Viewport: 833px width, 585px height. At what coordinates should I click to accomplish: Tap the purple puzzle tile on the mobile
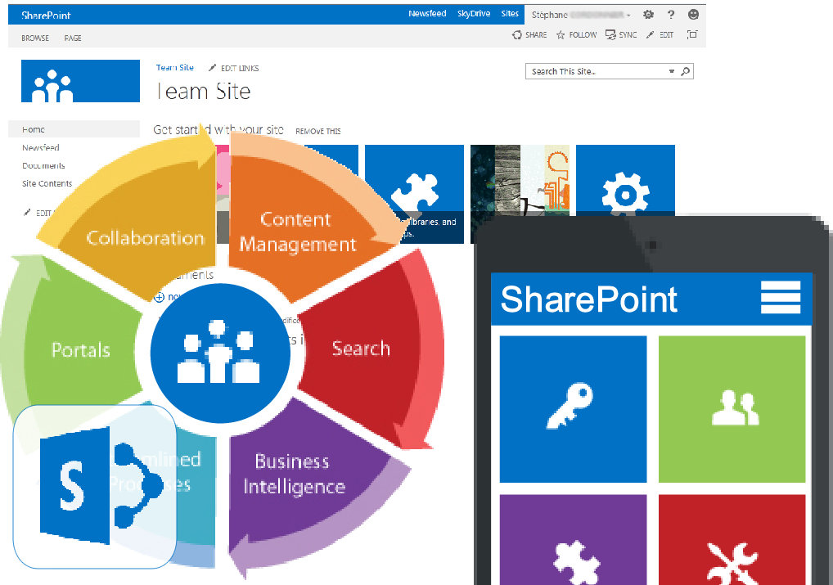point(574,540)
